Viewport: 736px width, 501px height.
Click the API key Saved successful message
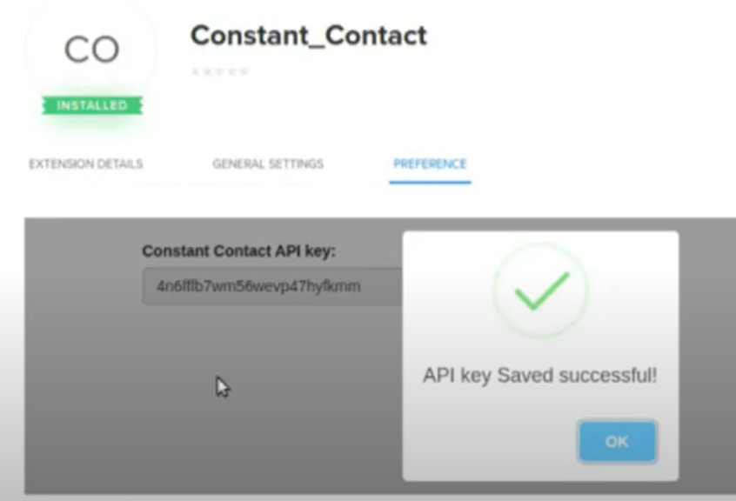point(539,375)
